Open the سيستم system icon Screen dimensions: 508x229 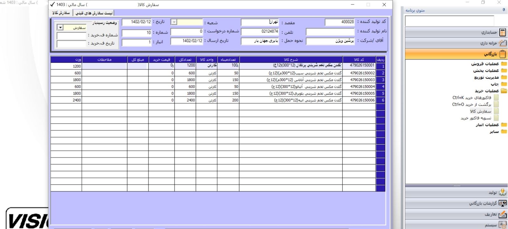point(503,225)
